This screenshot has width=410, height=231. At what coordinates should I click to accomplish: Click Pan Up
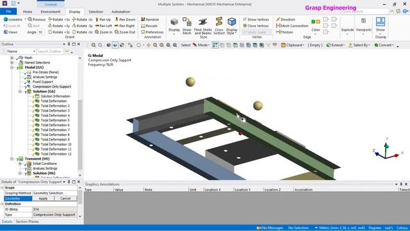click(103, 19)
